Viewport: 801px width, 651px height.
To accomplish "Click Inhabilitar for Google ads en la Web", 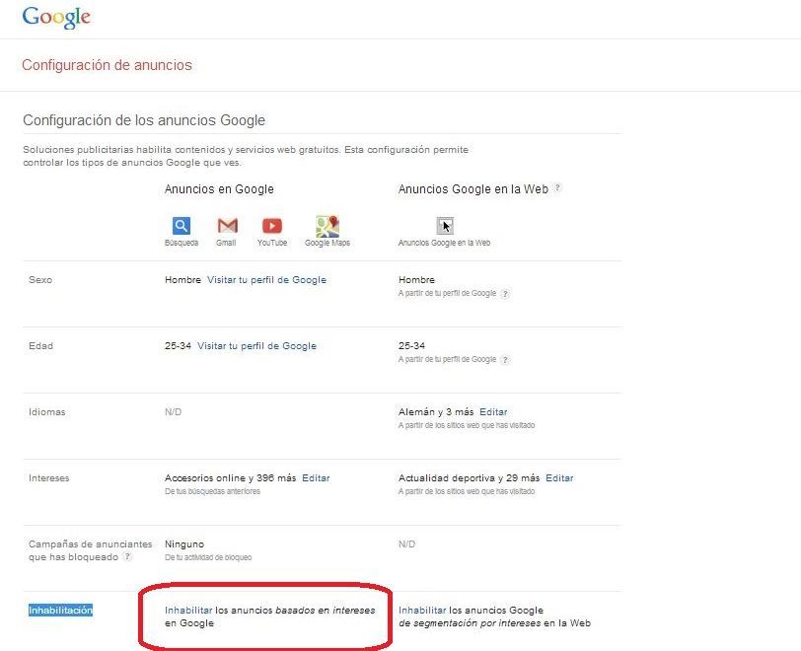I will pyautogui.click(x=422, y=611).
